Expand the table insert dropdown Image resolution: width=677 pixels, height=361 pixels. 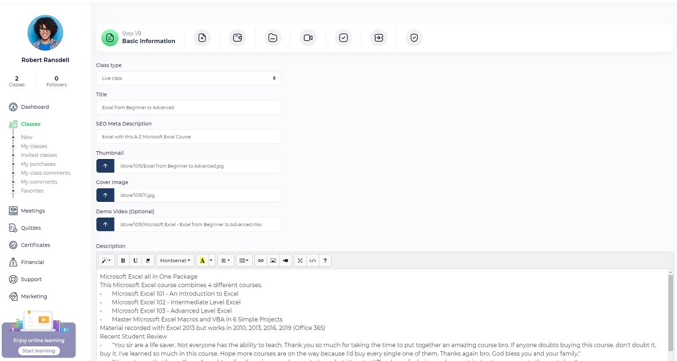click(x=244, y=261)
